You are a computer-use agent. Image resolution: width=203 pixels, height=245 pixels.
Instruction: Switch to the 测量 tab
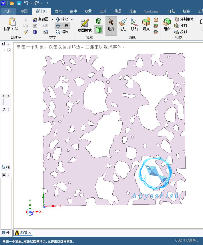click(88, 11)
